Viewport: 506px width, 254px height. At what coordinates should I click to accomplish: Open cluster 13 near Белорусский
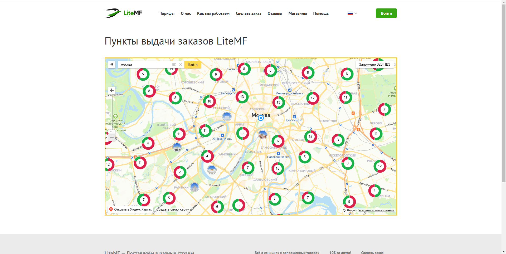click(242, 97)
